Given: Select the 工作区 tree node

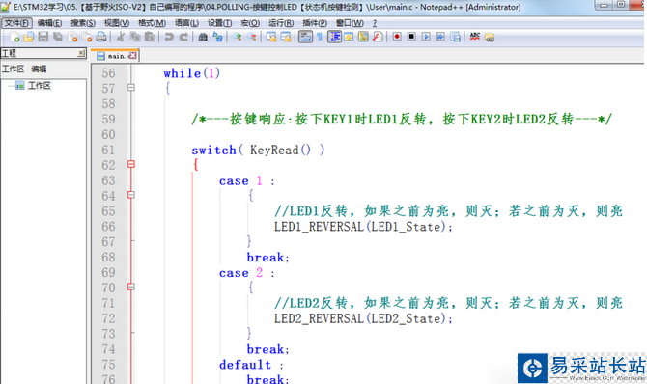Looking at the screenshot, I should pos(40,85).
